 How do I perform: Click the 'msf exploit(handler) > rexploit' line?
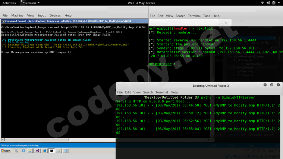(181, 28)
